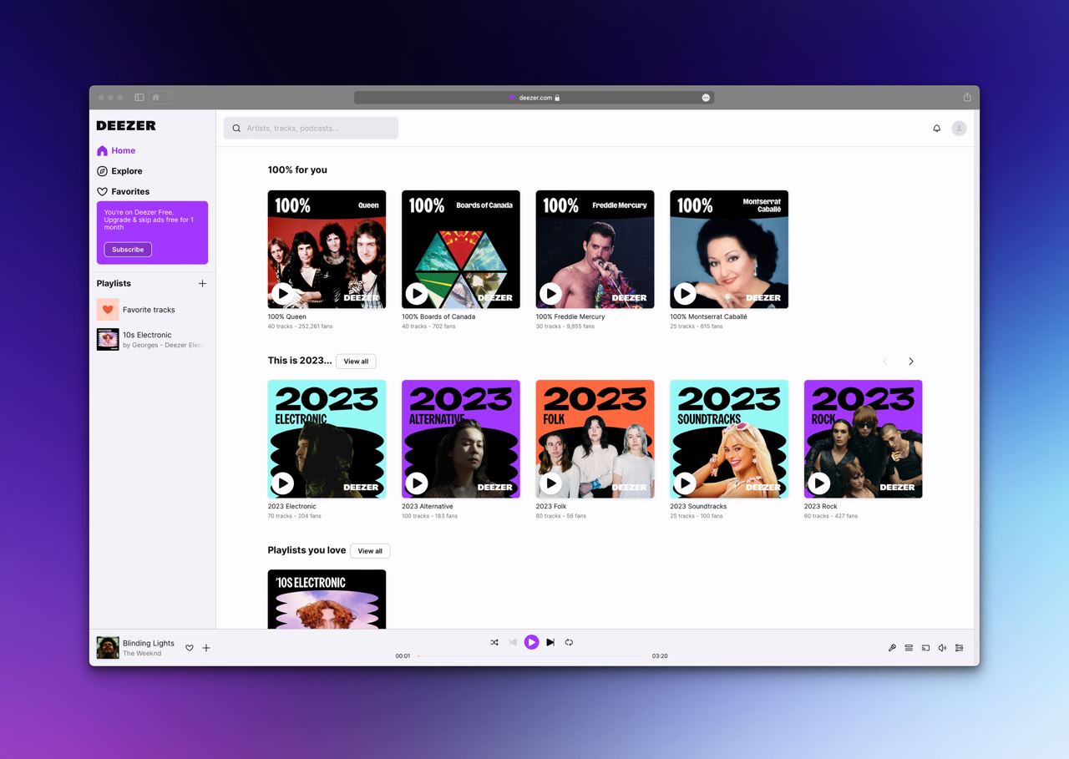Click the search field for artists and tracks

[x=311, y=129]
